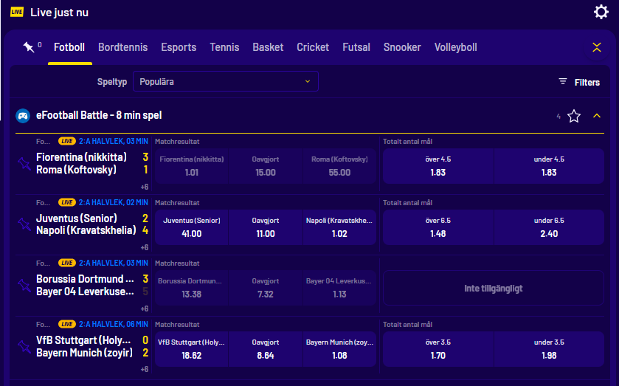This screenshot has height=386, width=619.
Task: Collapse the eFootball Battle section
Action: 597,116
